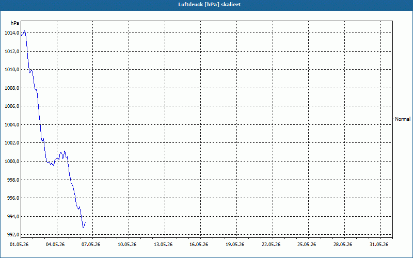Select the 'hPa' unit label
This screenshot has width=413, height=258.
[x=15, y=23]
